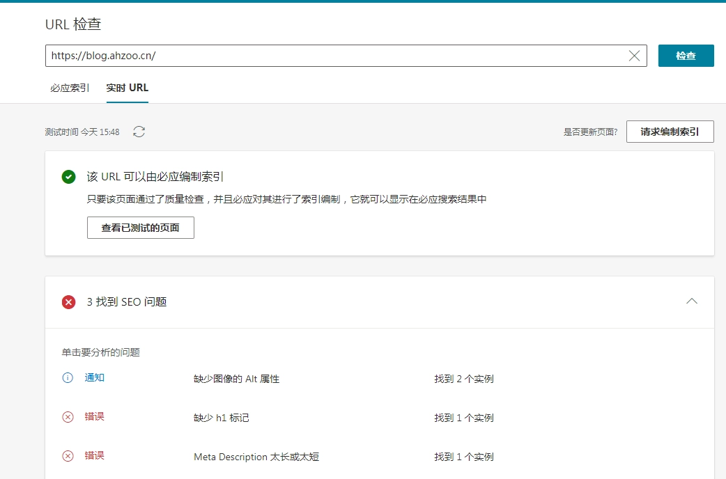This screenshot has height=479, width=726.
Task: Click the refresh retest icon beside 测试时间
Action: (x=139, y=132)
